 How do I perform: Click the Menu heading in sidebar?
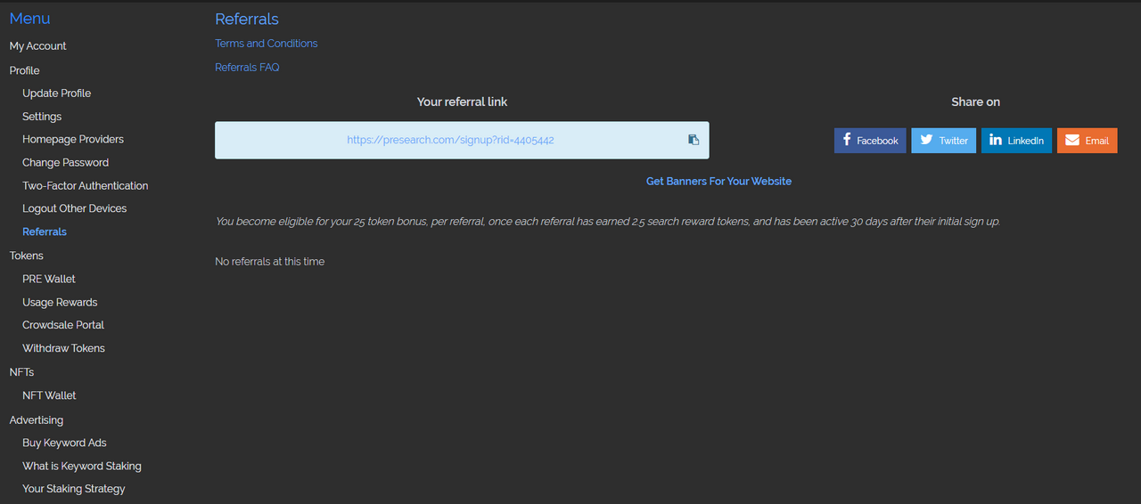point(29,19)
